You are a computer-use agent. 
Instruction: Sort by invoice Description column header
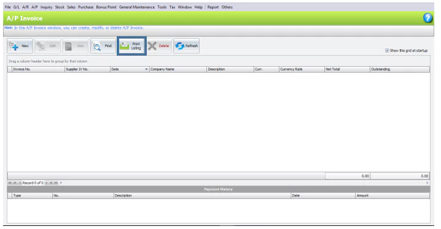pyautogui.click(x=230, y=69)
